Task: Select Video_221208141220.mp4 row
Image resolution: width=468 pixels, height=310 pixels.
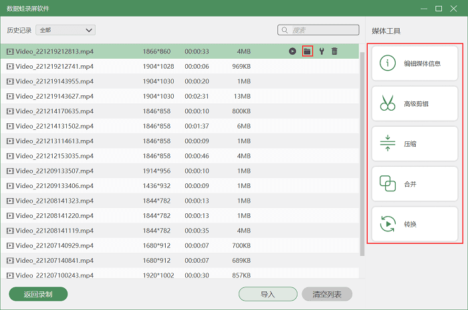Action: pos(180,216)
